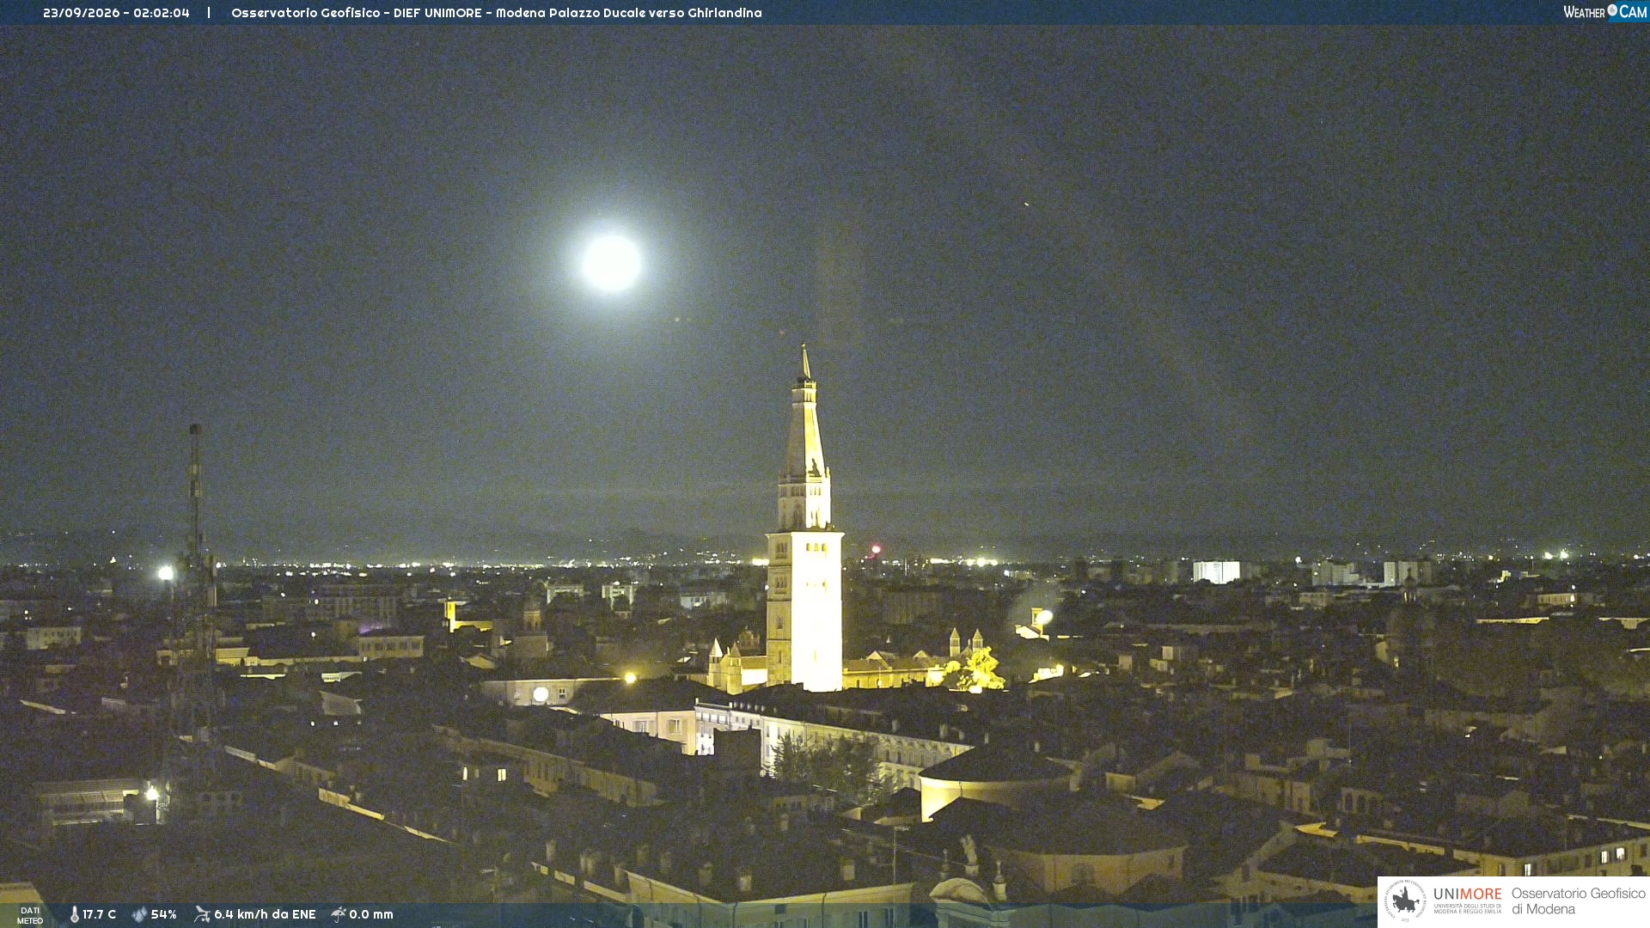Click the WeatherCam logo
The width and height of the screenshot is (1650, 928).
pyautogui.click(x=1604, y=12)
